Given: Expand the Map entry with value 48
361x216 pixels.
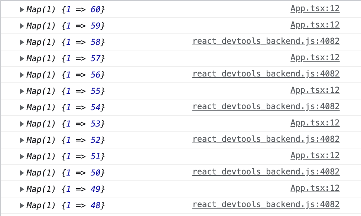Looking at the screenshot, I should point(22,205).
